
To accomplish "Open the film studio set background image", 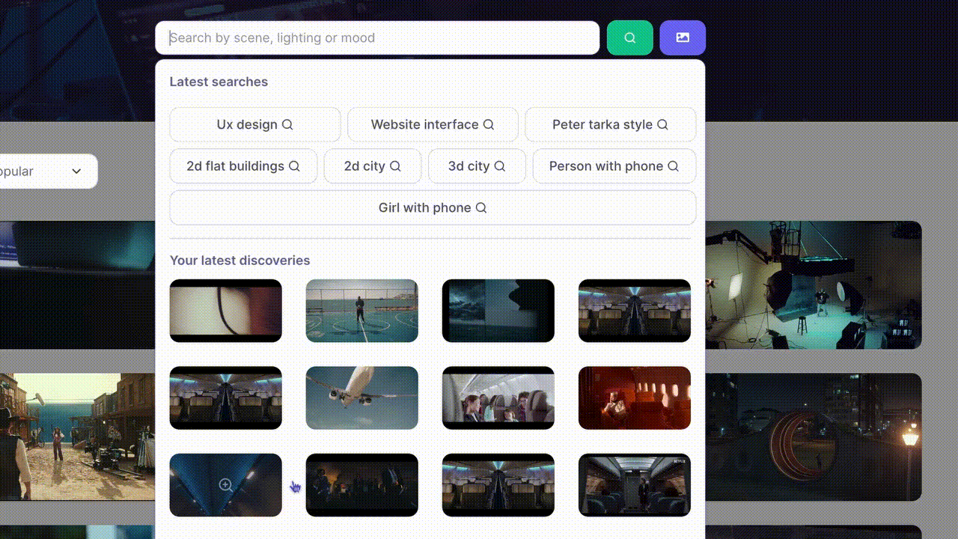I will 814,284.
